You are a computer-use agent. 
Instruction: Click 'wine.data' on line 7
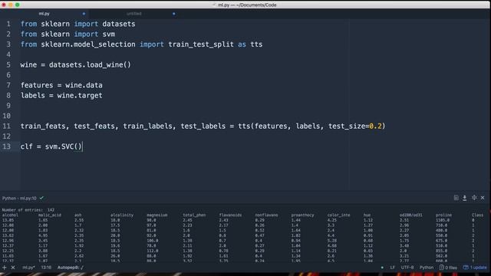pyautogui.click(x=84, y=85)
